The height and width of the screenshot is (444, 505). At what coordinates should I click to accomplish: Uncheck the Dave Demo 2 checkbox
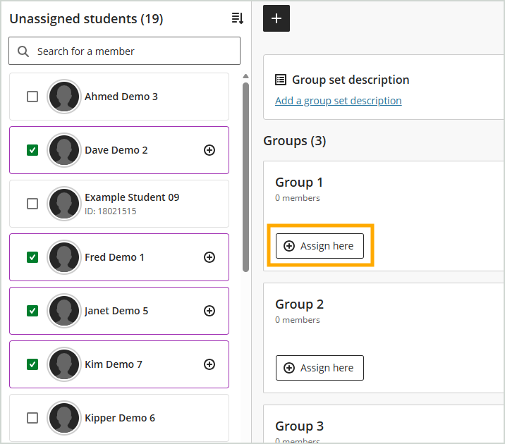[x=32, y=150]
